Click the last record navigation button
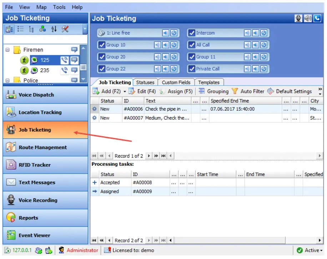 pyautogui.click(x=163, y=155)
